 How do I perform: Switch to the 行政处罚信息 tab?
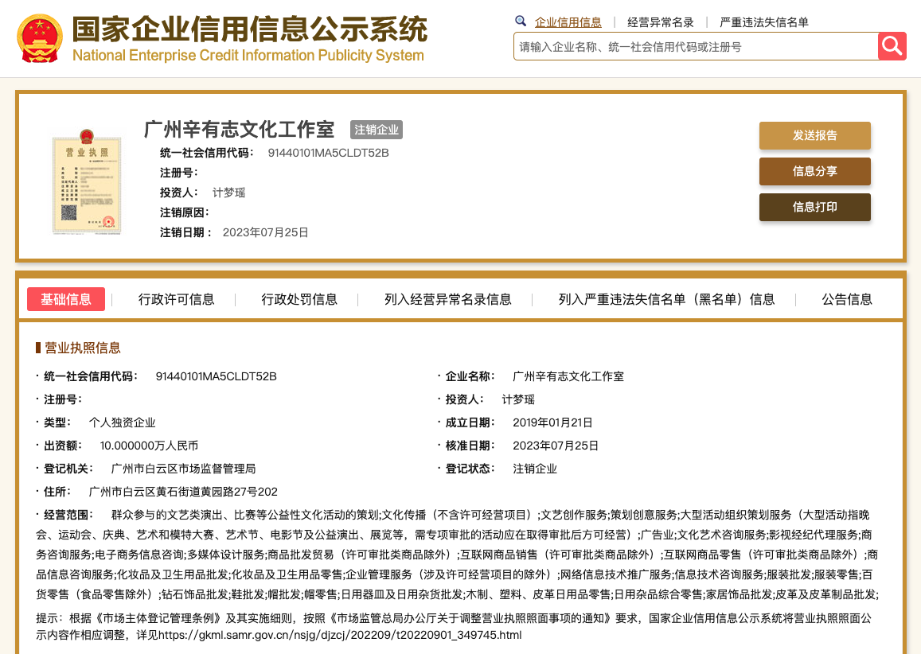point(299,299)
